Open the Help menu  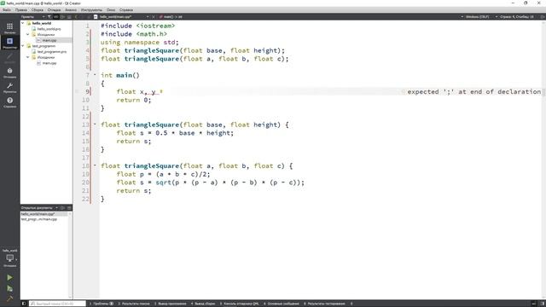coord(126,10)
